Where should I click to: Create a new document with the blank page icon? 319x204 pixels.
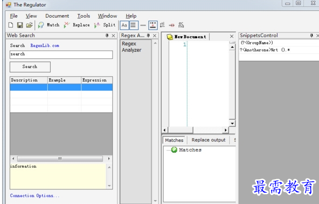point(11,25)
